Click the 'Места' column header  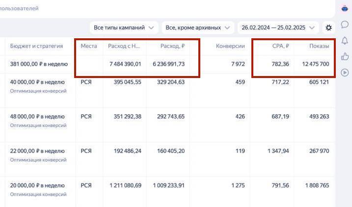[89, 46]
